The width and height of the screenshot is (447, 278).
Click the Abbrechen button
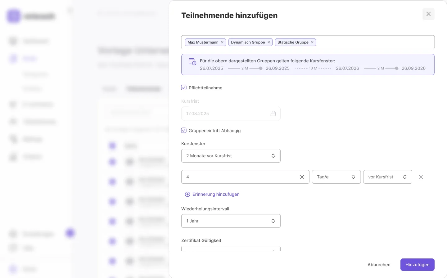379,265
